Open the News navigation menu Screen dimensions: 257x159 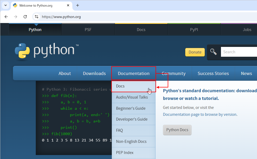(x=246, y=73)
